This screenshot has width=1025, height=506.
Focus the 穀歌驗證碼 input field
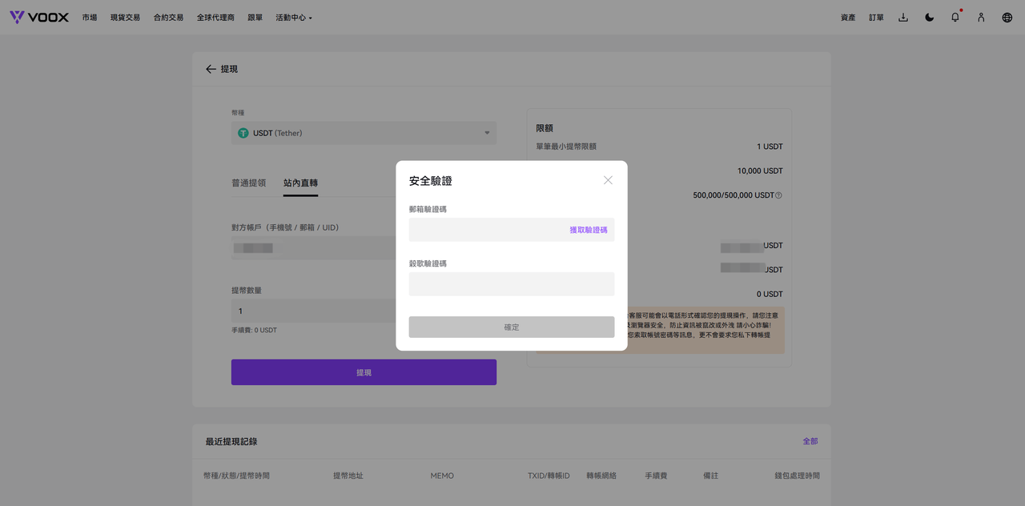512,284
